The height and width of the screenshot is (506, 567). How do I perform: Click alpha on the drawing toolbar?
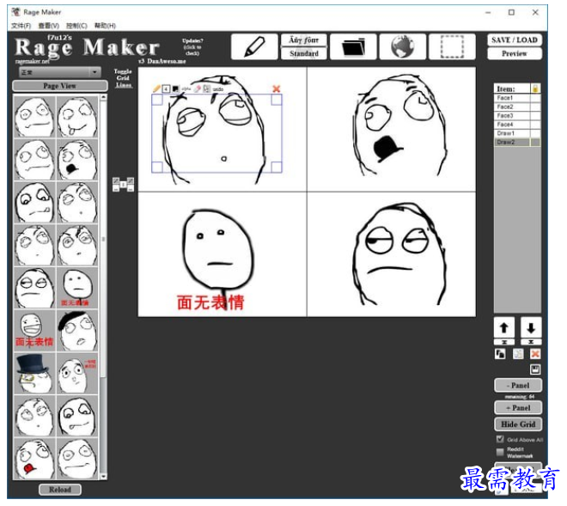186,88
